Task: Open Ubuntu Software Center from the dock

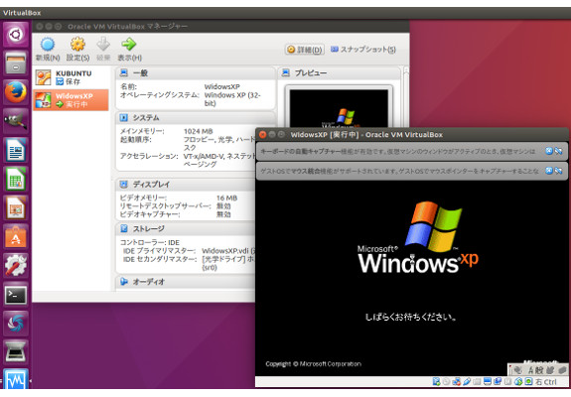Action: coord(16,236)
